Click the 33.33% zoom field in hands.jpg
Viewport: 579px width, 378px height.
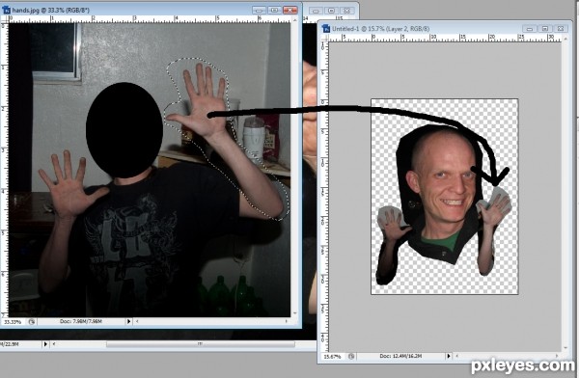14,322
